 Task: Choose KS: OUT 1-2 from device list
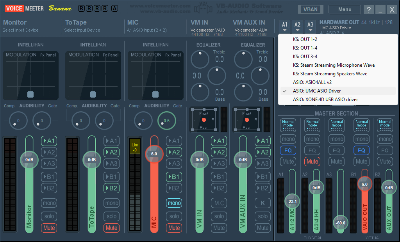[338, 39]
